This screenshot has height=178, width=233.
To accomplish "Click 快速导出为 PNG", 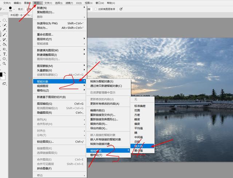I will [x=47, y=23].
